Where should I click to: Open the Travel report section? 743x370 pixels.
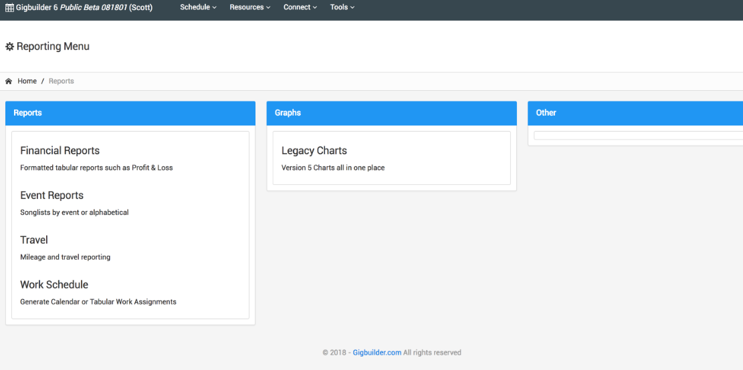tap(33, 240)
